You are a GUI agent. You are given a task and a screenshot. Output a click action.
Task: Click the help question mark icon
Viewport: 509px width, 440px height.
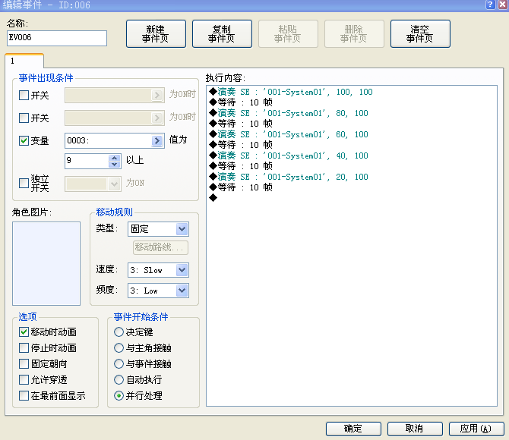tap(490, 5)
